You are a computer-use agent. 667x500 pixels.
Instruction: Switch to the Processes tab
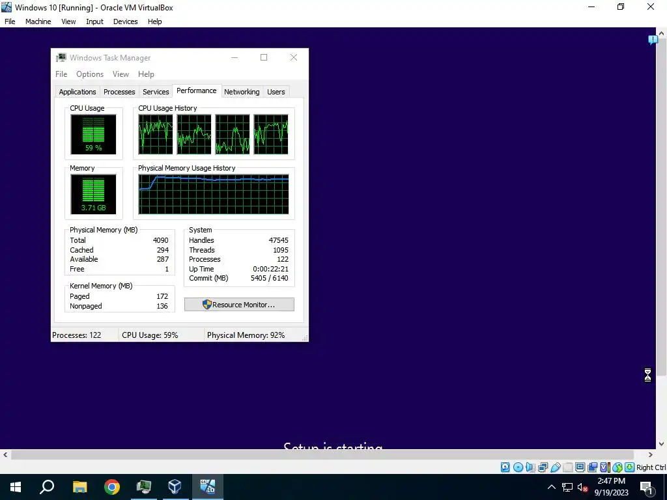[x=119, y=92]
